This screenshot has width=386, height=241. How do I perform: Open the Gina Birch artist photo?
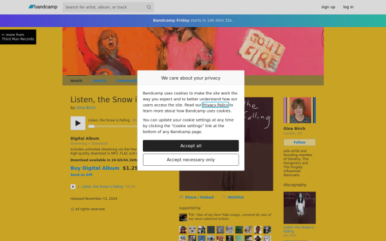coord(300,110)
